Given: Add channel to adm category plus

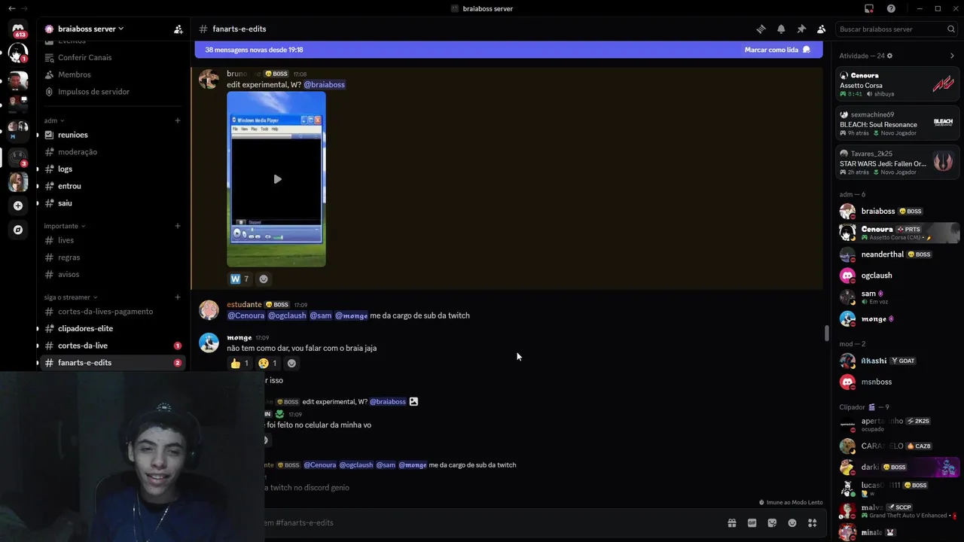Looking at the screenshot, I should tap(178, 120).
